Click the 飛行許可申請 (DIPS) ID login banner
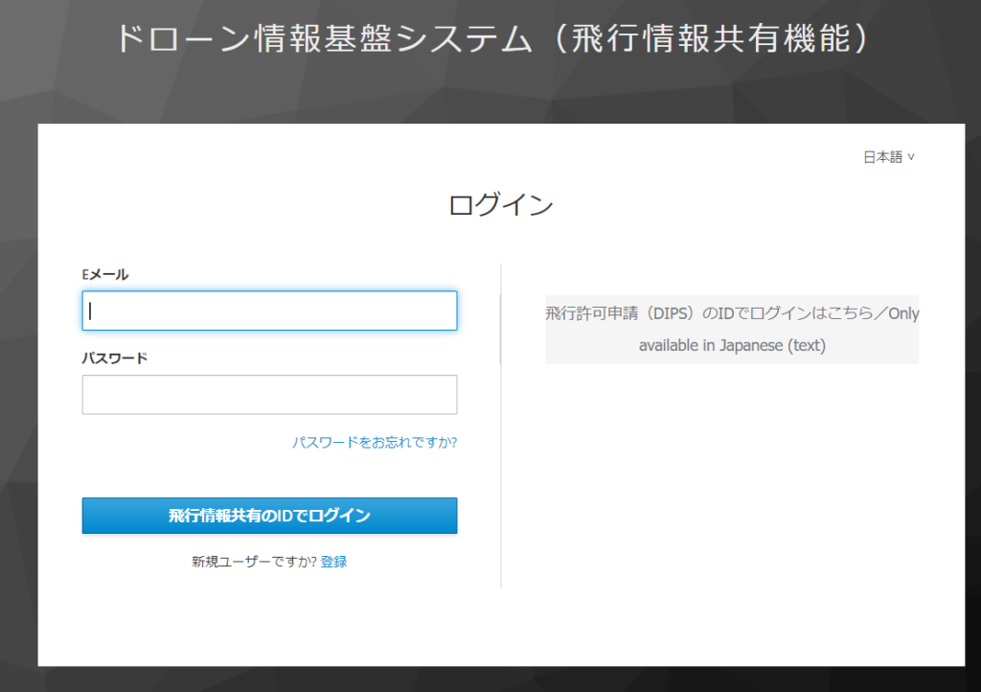981x692 pixels. point(732,329)
